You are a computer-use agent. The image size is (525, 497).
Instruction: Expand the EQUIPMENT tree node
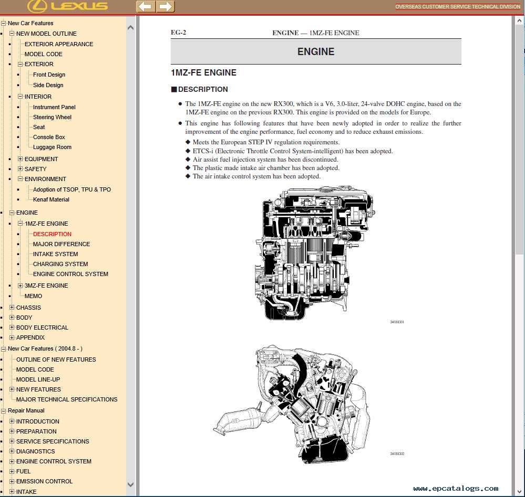(x=20, y=159)
